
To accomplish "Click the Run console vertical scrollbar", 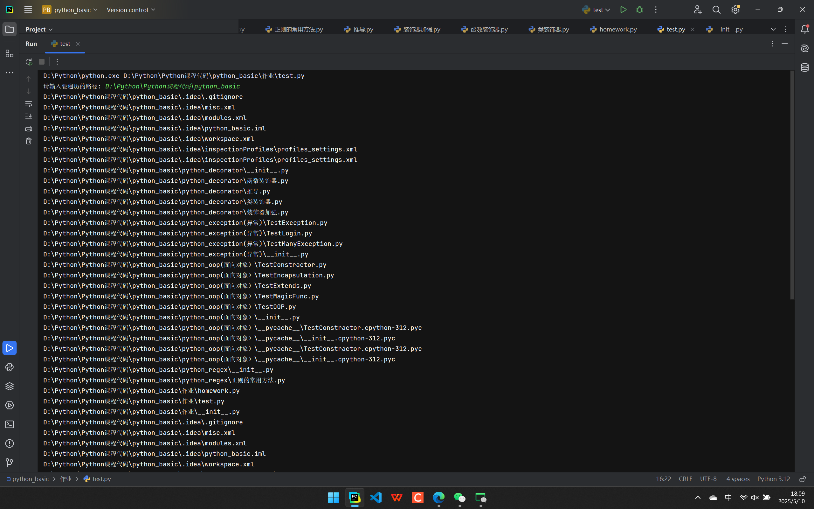I will point(792,185).
